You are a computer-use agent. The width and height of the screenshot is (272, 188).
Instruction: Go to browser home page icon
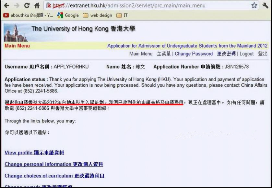(37, 6)
